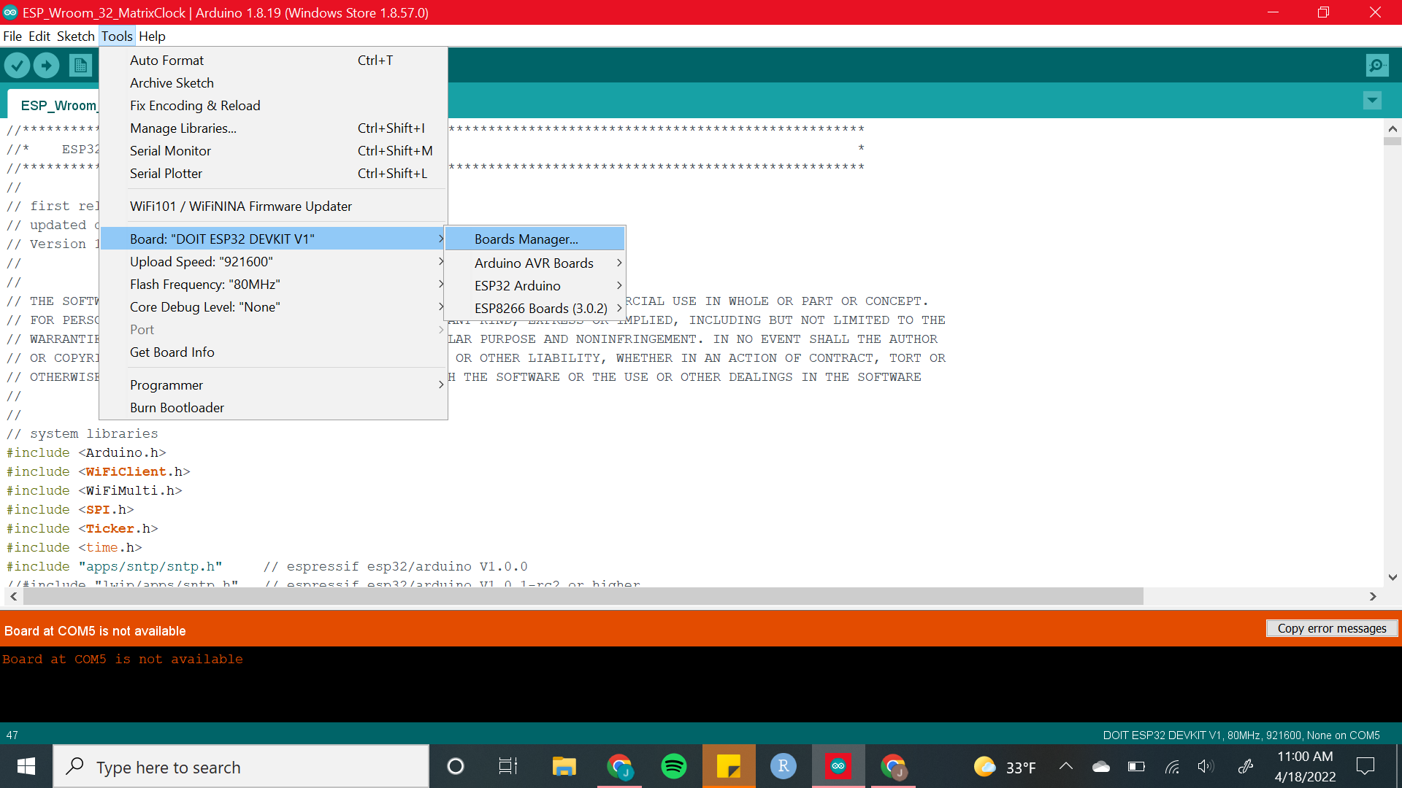Open the weather 33°F widget
Image resolution: width=1402 pixels, height=788 pixels.
pos(1005,767)
